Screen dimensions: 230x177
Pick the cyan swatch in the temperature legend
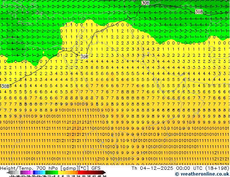(x=44, y=172)
